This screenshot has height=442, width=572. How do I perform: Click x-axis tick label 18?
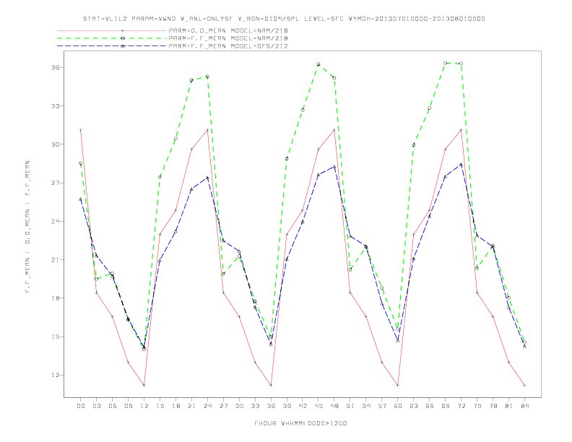[175, 406]
